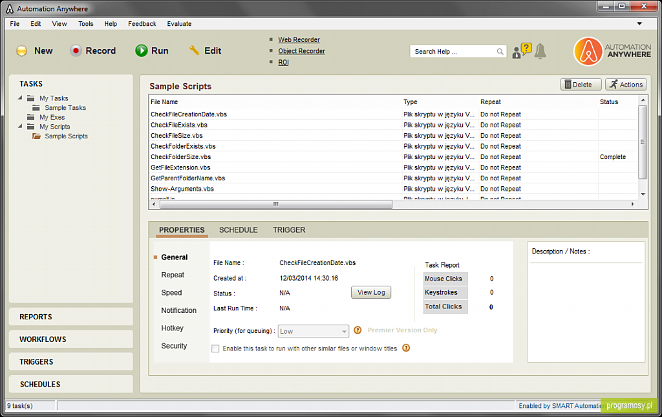This screenshot has width=662, height=417.
Task: Select the Repeat properties section
Action: (173, 275)
